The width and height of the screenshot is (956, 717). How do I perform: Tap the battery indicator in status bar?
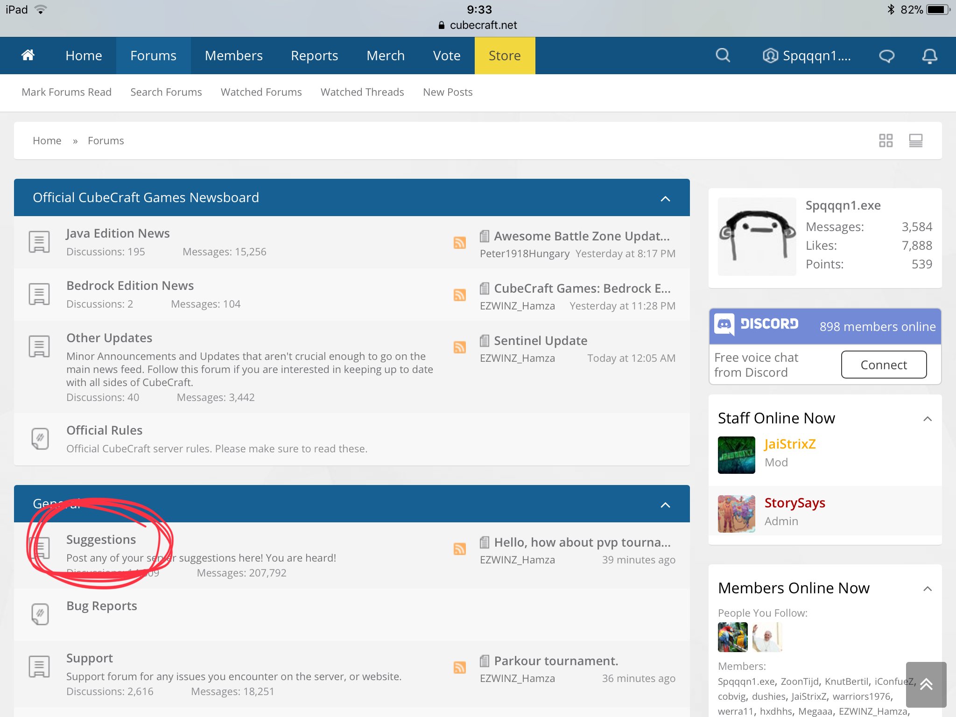click(x=938, y=9)
